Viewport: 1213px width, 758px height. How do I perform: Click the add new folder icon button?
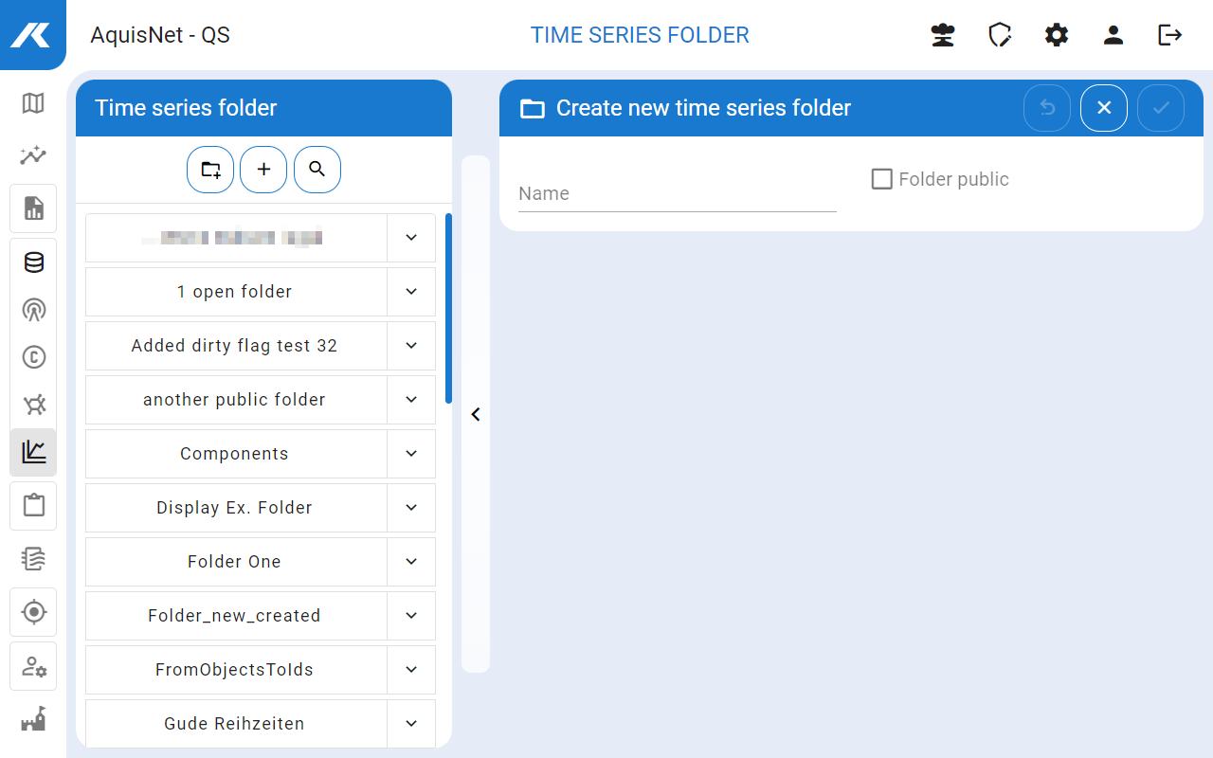[210, 170]
